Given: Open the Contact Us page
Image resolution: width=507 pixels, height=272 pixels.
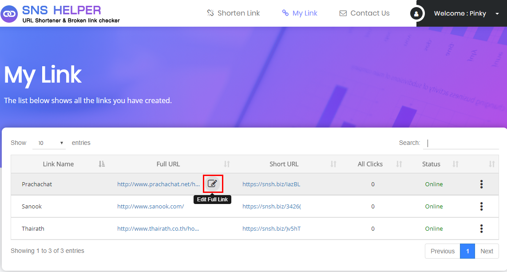Looking at the screenshot, I should tap(364, 13).
